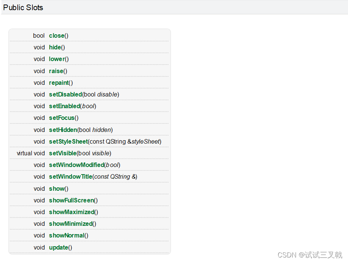Follow the showFullScreen() link
The image size is (348, 262).
coord(72,201)
